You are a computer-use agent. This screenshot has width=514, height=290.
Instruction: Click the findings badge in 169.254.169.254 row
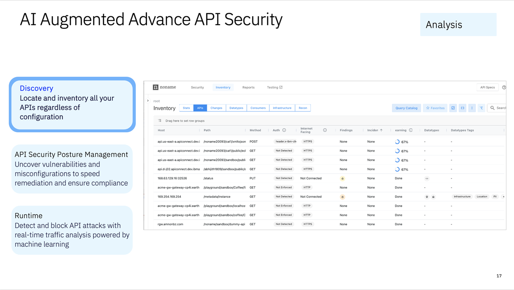point(342,197)
